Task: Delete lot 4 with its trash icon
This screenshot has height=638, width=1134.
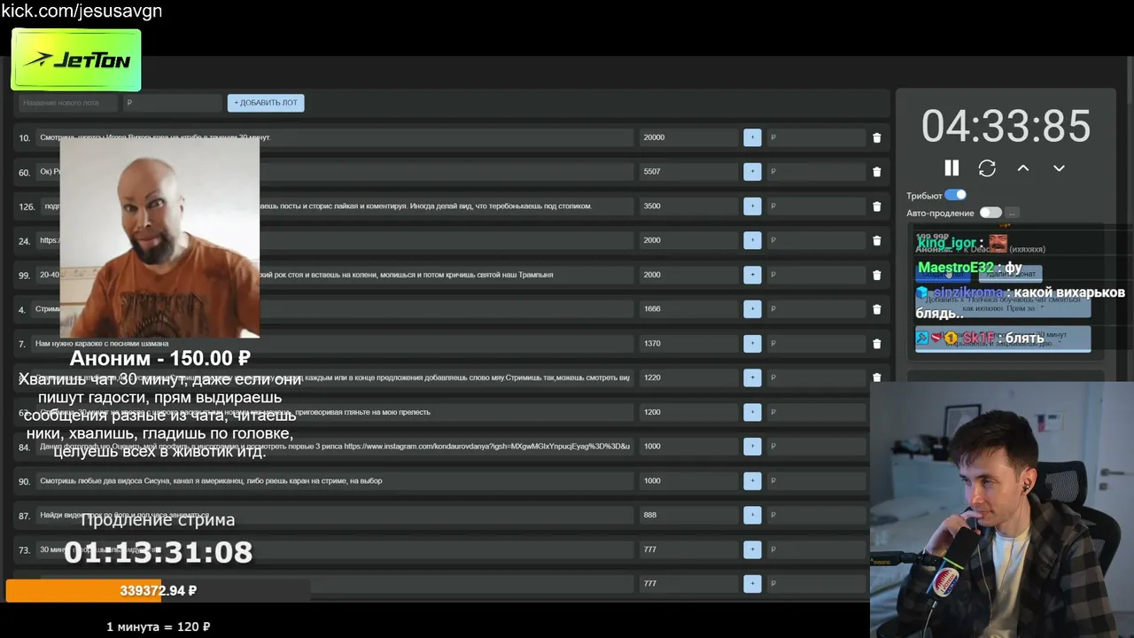Action: click(877, 309)
